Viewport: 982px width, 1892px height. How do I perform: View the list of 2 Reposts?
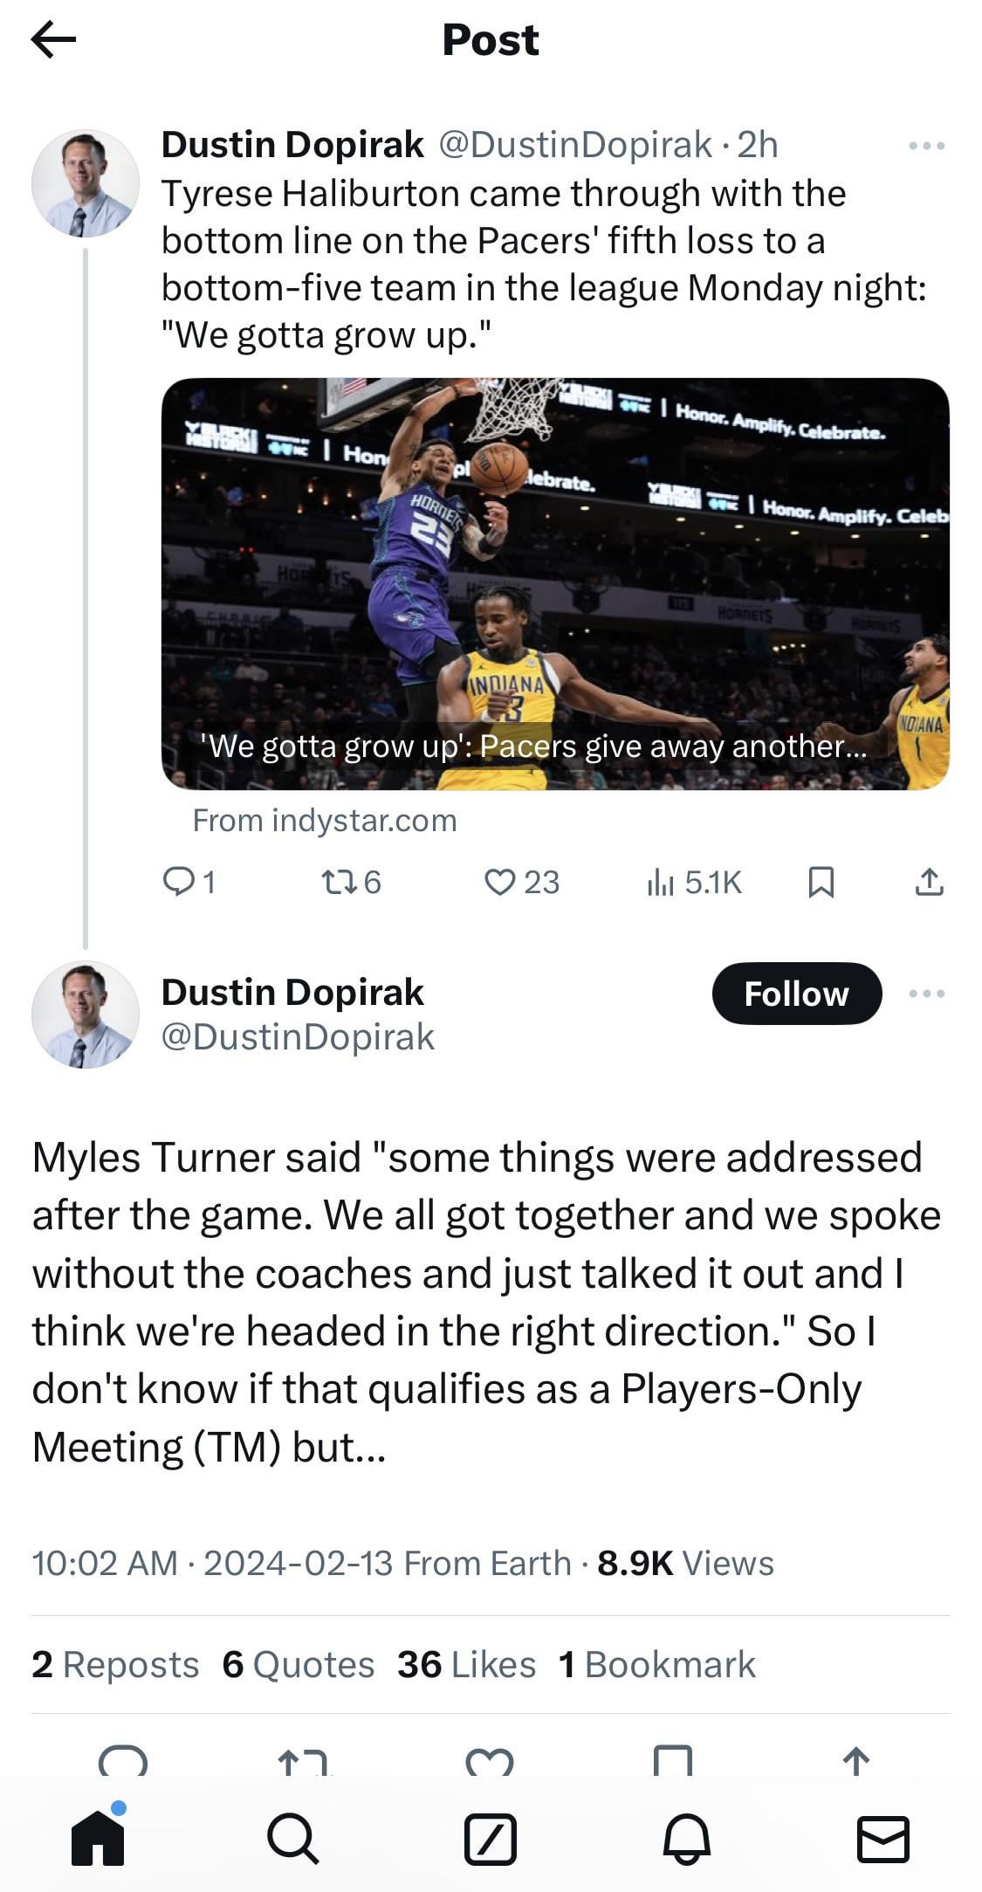(115, 1665)
